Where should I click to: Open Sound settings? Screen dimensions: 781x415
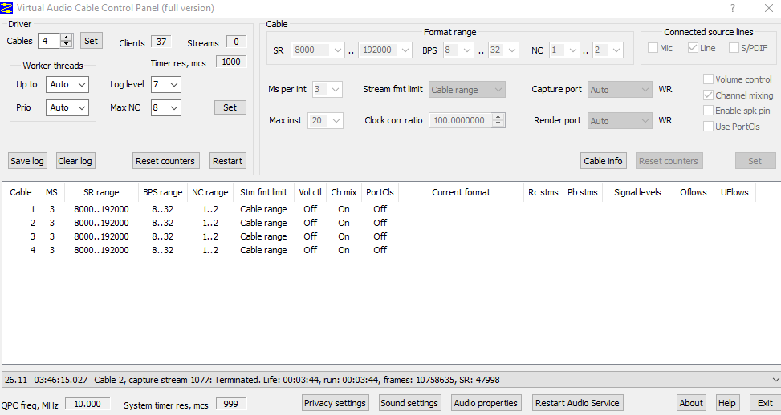point(409,403)
